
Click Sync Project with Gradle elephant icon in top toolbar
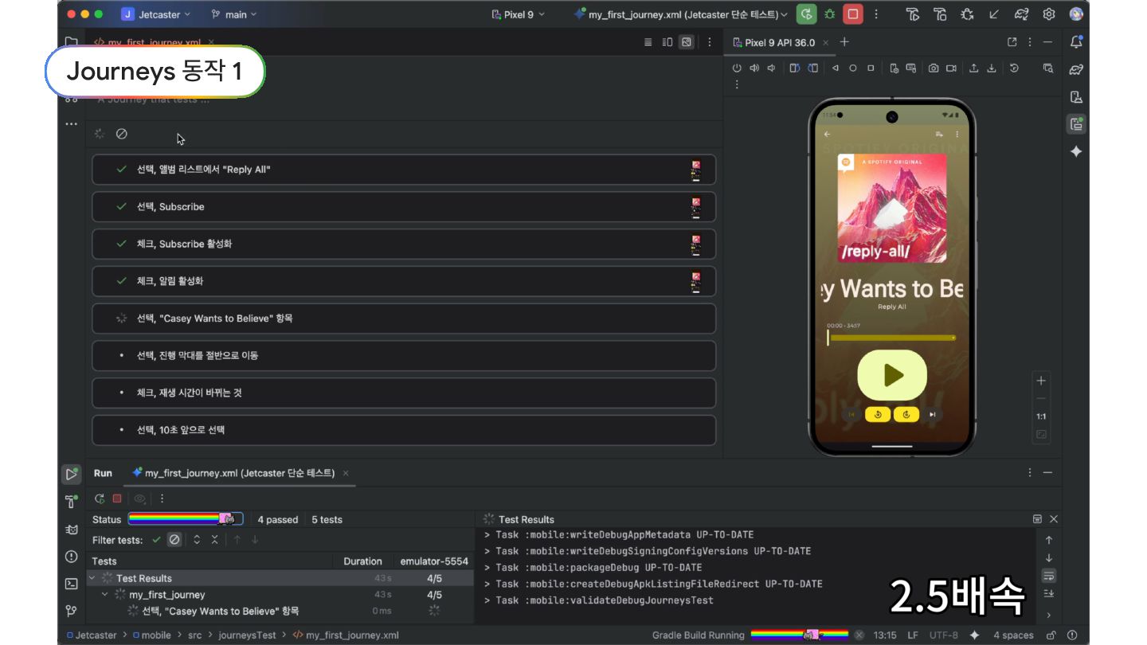[x=1021, y=14]
